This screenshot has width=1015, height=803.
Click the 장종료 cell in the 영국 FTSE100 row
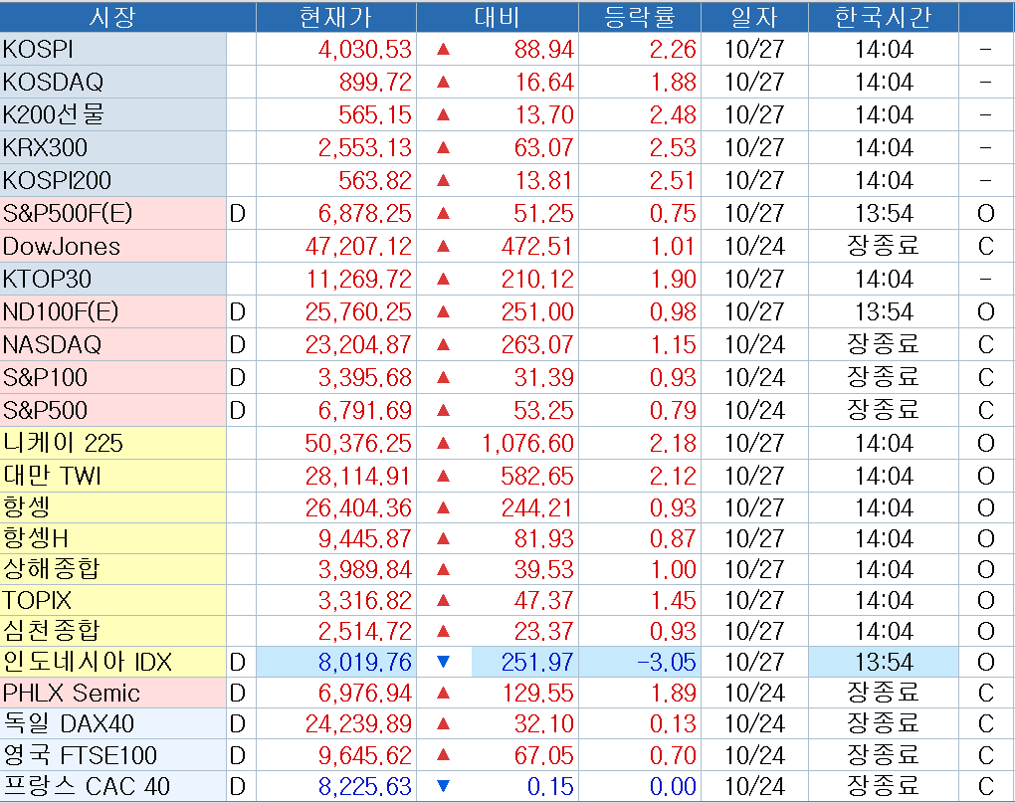tap(883, 755)
